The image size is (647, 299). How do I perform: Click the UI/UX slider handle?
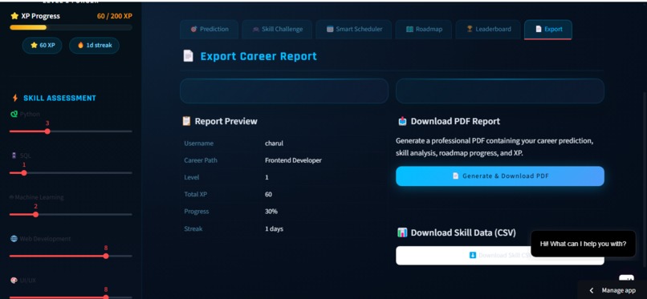click(106, 297)
